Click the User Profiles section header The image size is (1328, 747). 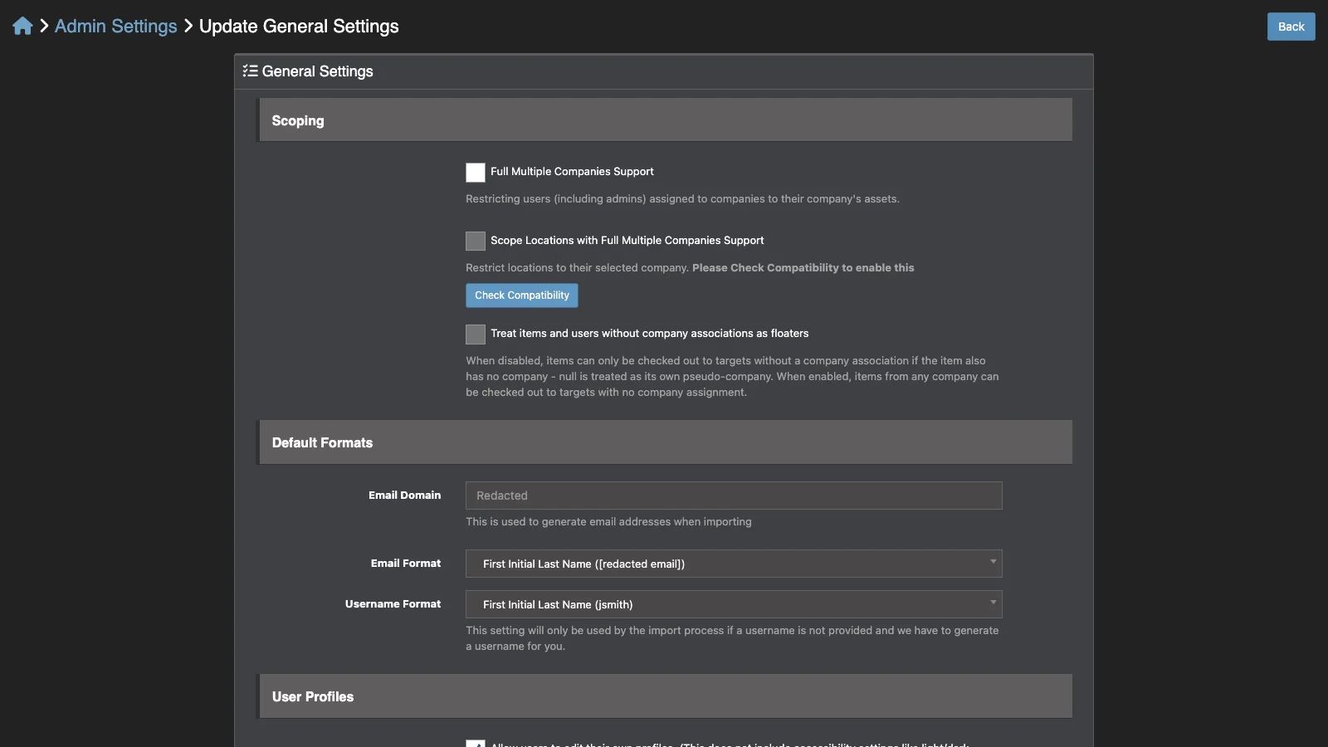[665, 696]
